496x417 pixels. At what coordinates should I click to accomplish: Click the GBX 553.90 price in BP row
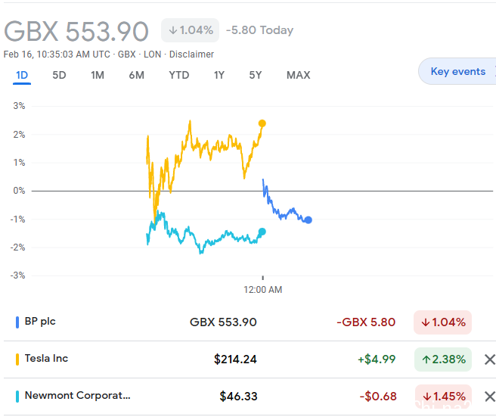coord(223,322)
